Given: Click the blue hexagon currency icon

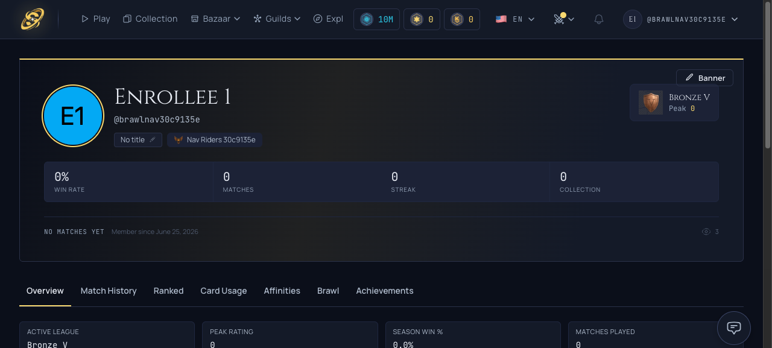Looking at the screenshot, I should [367, 19].
